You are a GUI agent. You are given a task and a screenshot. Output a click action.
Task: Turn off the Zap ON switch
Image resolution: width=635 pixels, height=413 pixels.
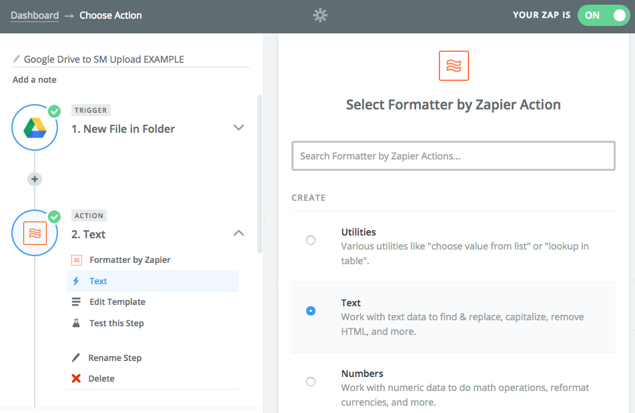coord(604,15)
